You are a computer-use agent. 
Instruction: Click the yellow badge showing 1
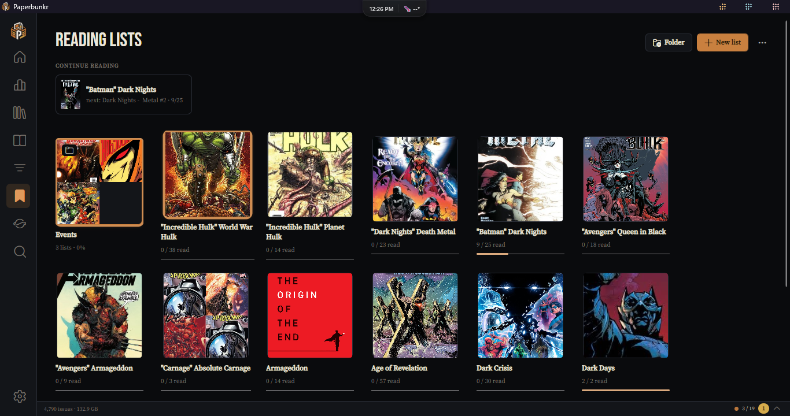coord(763,409)
